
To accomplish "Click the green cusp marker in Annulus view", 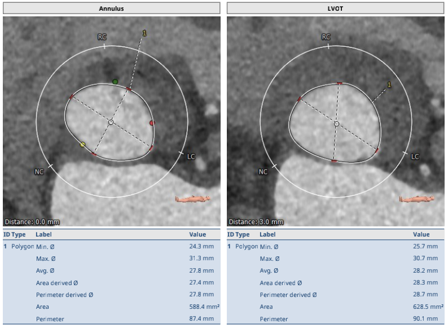I will [x=115, y=82].
